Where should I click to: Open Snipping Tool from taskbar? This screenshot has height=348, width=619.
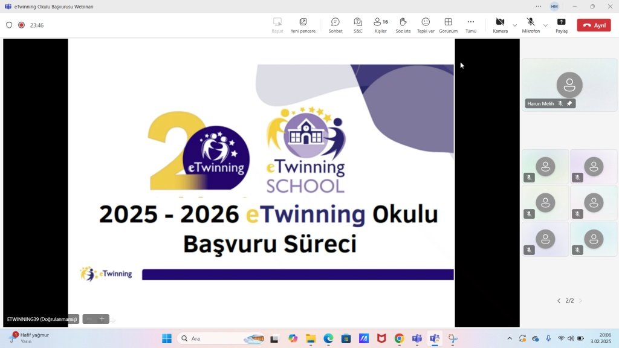tap(452, 338)
